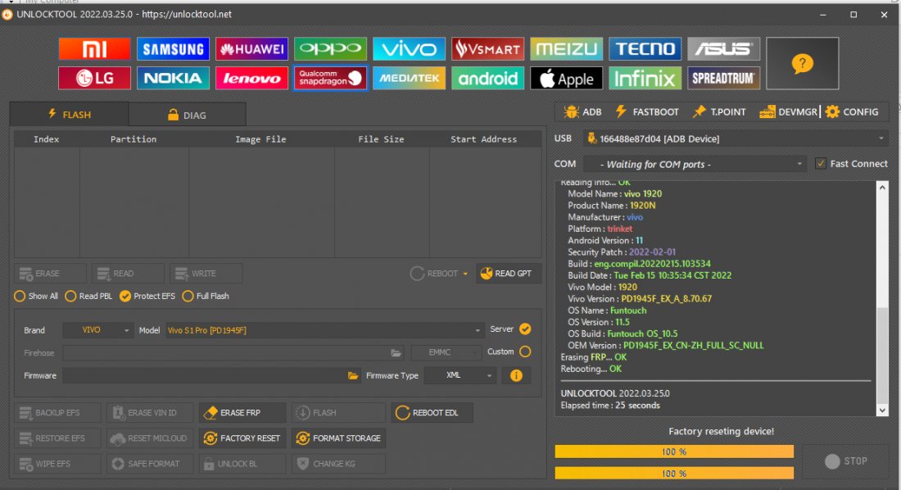The height and width of the screenshot is (490, 901).
Task: Toggle the Fast Connect checkbox
Action: [821, 164]
